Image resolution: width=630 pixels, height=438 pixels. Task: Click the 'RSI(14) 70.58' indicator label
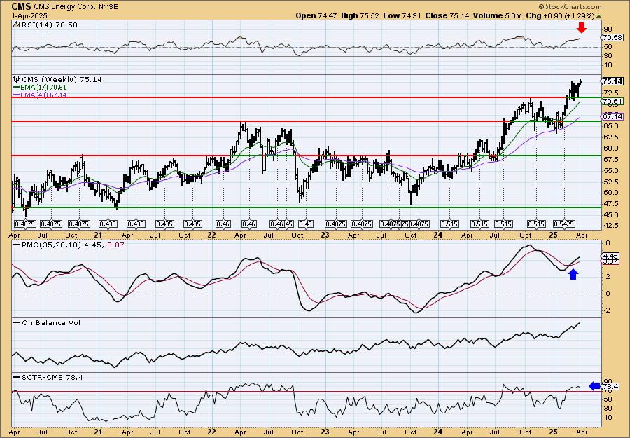click(x=50, y=25)
